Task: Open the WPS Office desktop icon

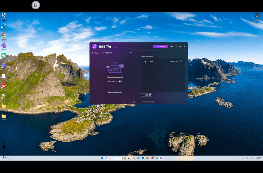Action: click(x=4, y=86)
